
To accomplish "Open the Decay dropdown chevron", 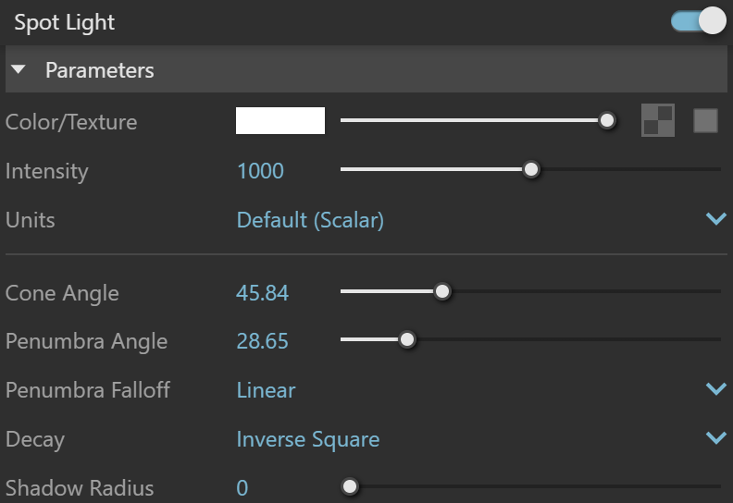I will point(715,437).
